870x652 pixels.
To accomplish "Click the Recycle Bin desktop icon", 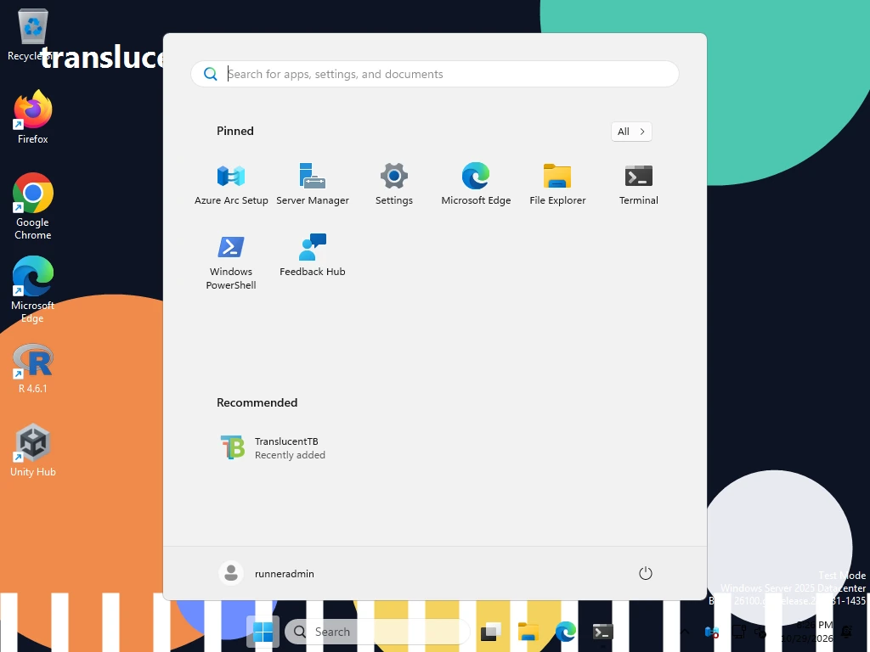I will click(x=33, y=34).
